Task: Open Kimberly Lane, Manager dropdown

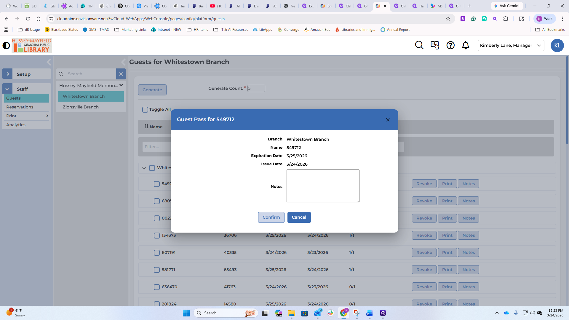Action: (511, 45)
